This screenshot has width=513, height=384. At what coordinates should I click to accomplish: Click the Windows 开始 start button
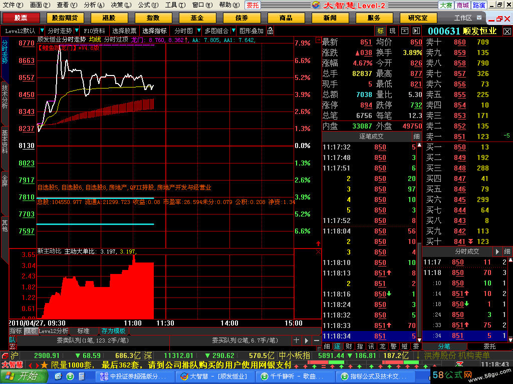click(x=24, y=376)
